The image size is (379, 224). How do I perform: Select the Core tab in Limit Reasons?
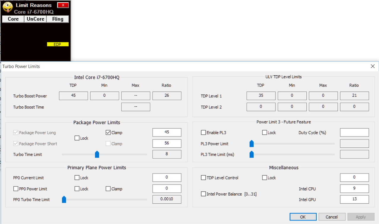(13, 19)
